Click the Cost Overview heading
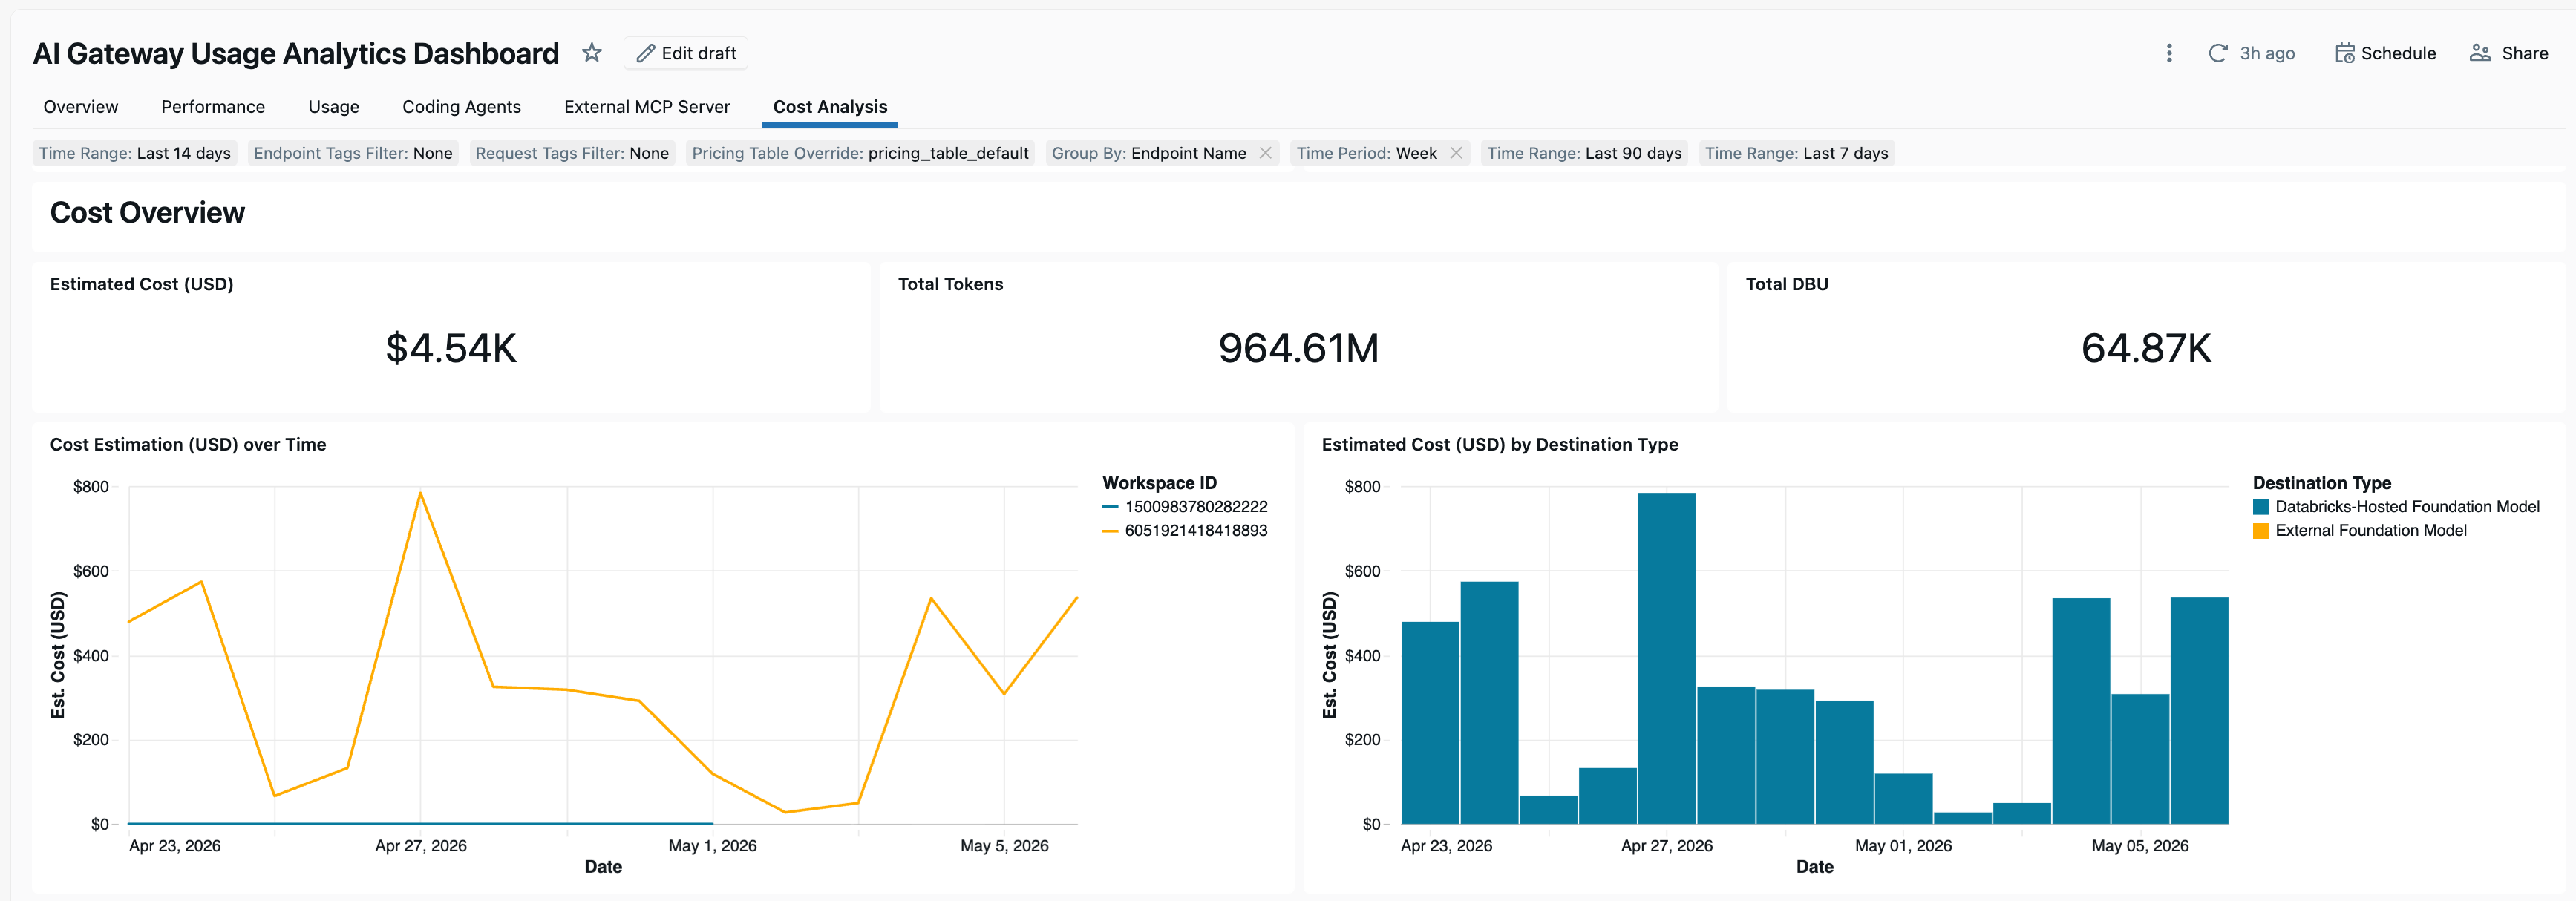 (147, 212)
